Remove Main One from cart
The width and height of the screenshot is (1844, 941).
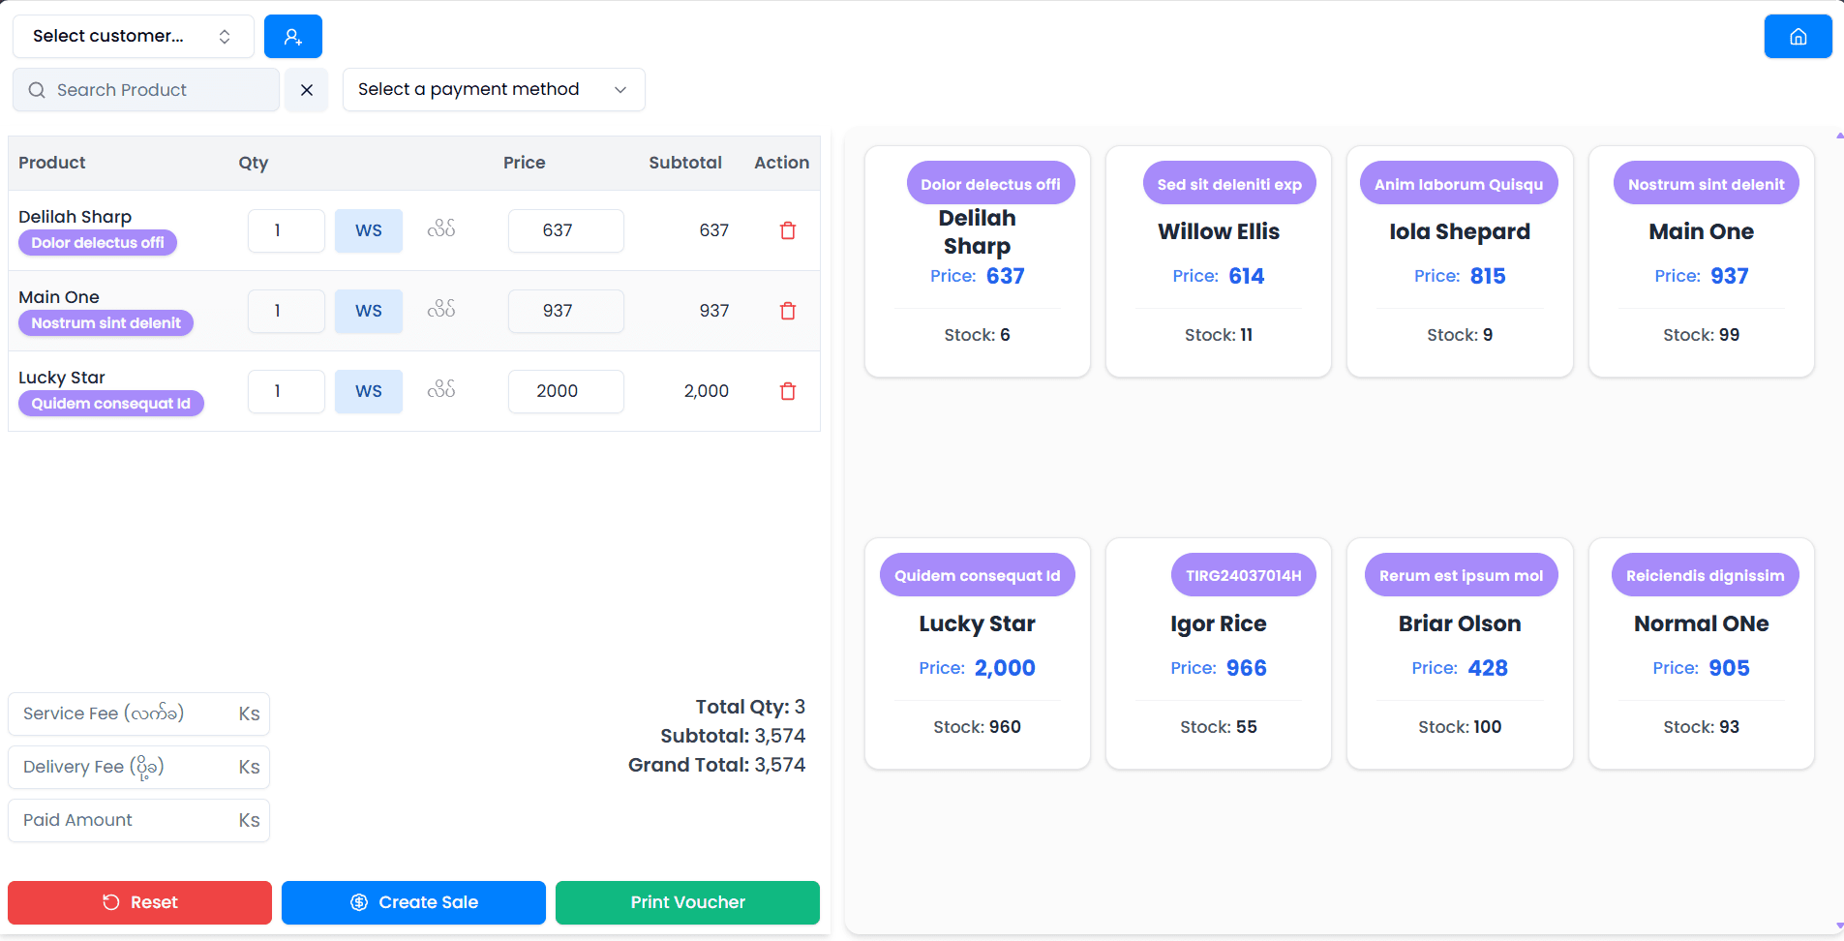click(x=788, y=311)
